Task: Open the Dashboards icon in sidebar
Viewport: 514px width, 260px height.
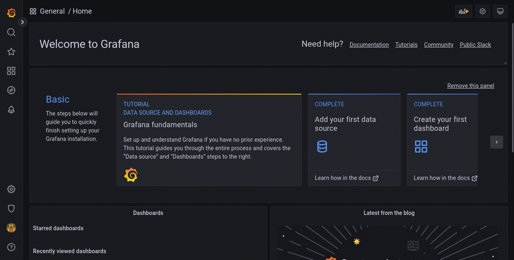Action: tap(11, 71)
